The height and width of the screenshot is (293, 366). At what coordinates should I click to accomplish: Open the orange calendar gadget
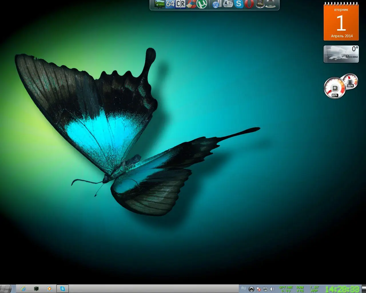(341, 22)
